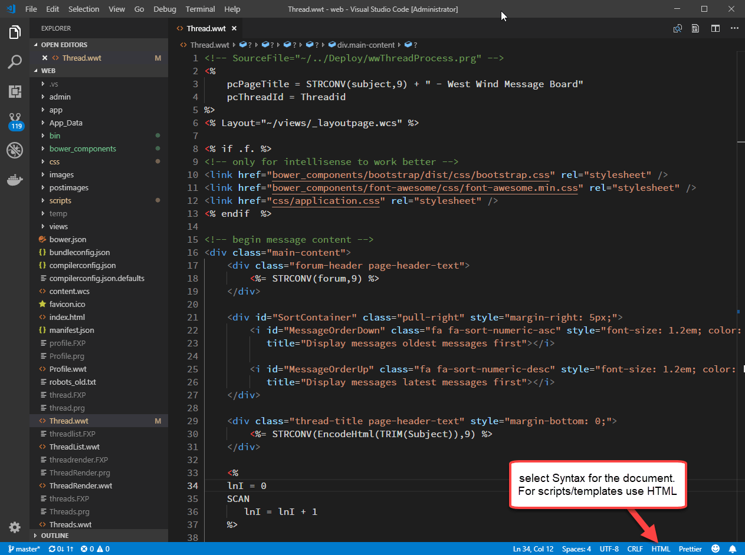Open the Terminal menu

click(200, 9)
